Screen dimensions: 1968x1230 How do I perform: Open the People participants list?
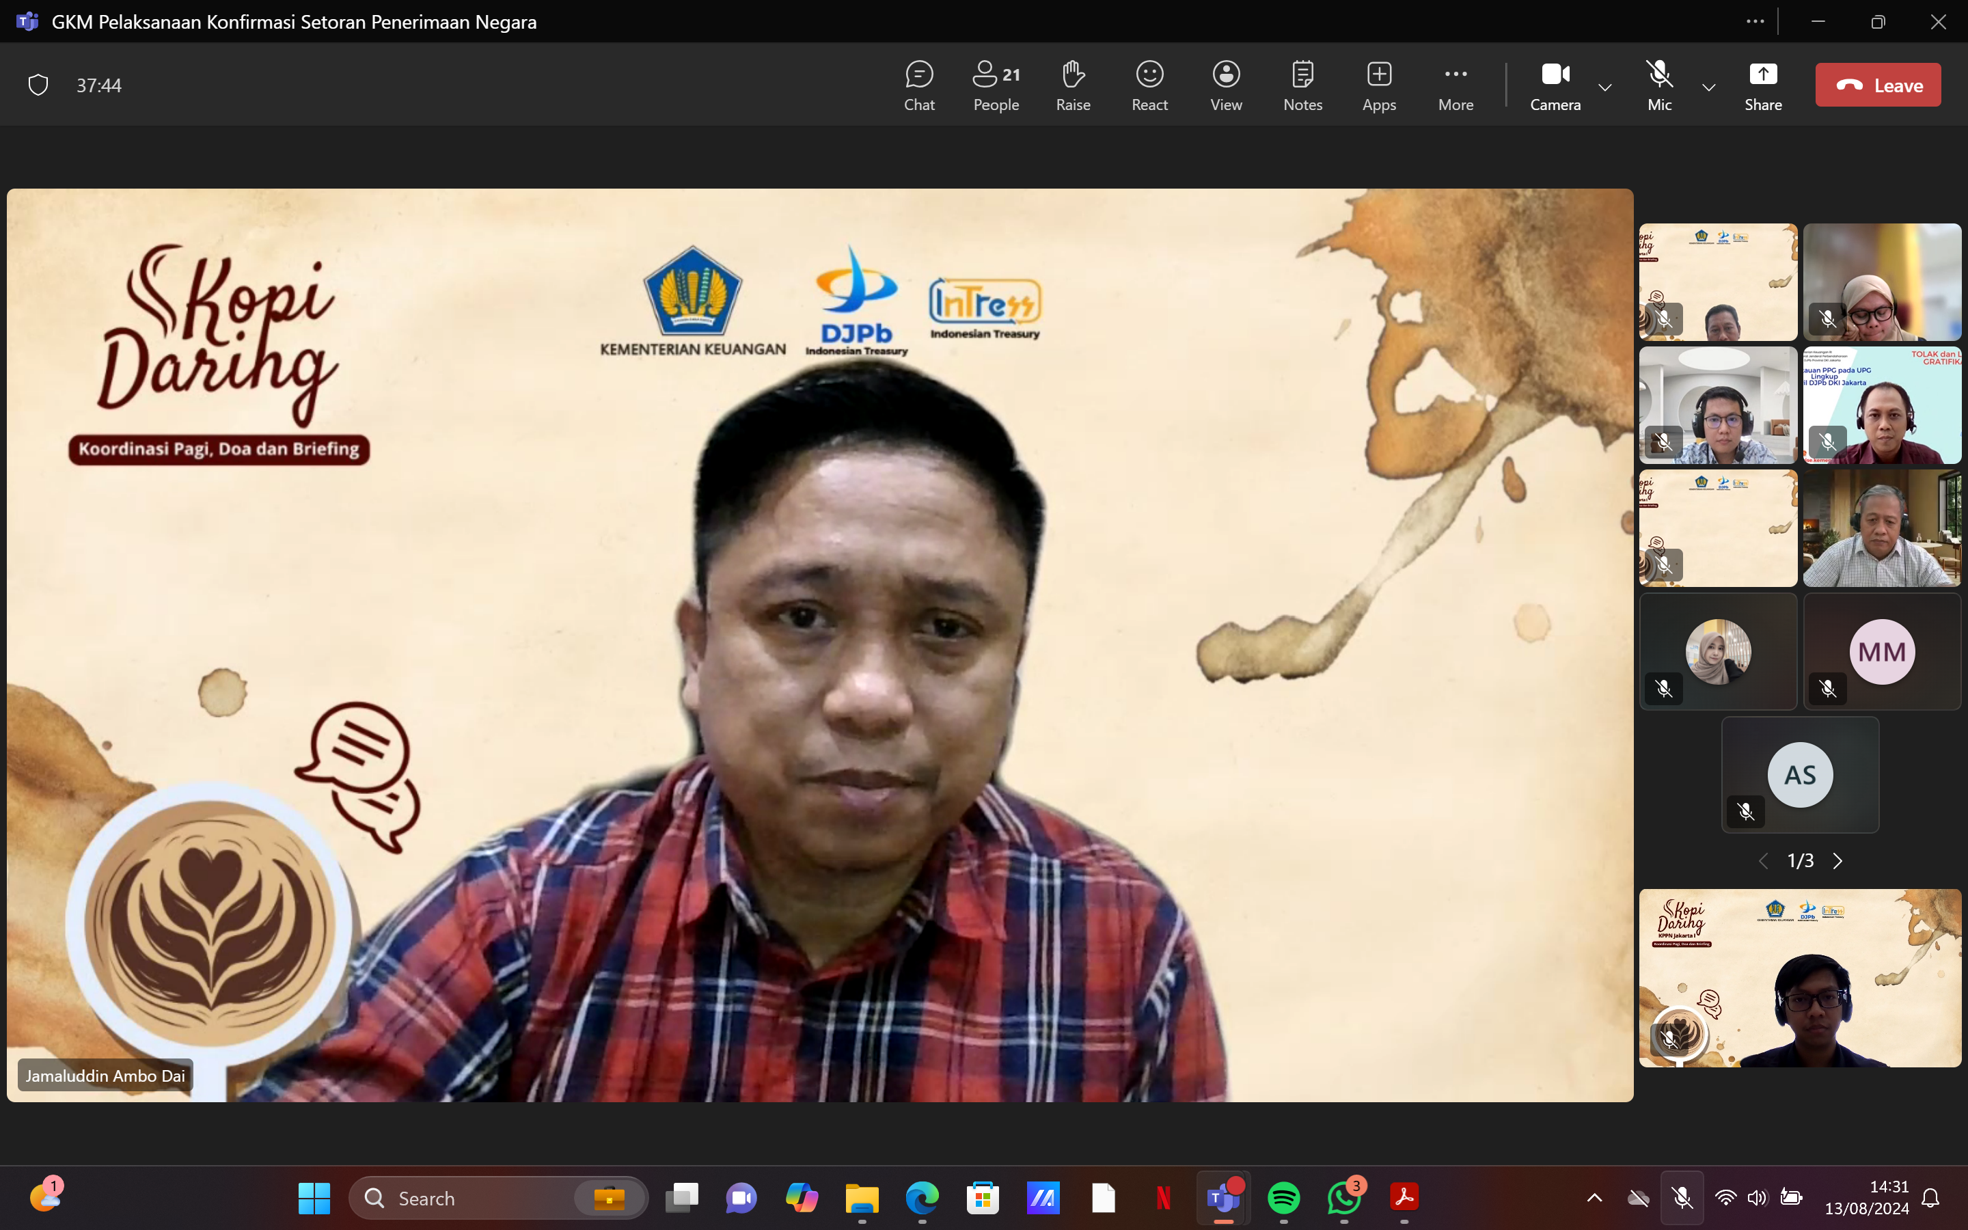pos(996,85)
